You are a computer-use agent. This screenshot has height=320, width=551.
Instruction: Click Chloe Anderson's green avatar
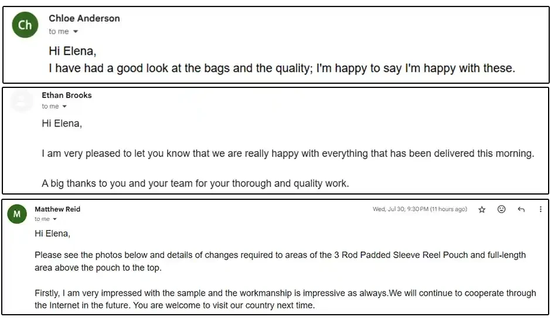(x=25, y=25)
